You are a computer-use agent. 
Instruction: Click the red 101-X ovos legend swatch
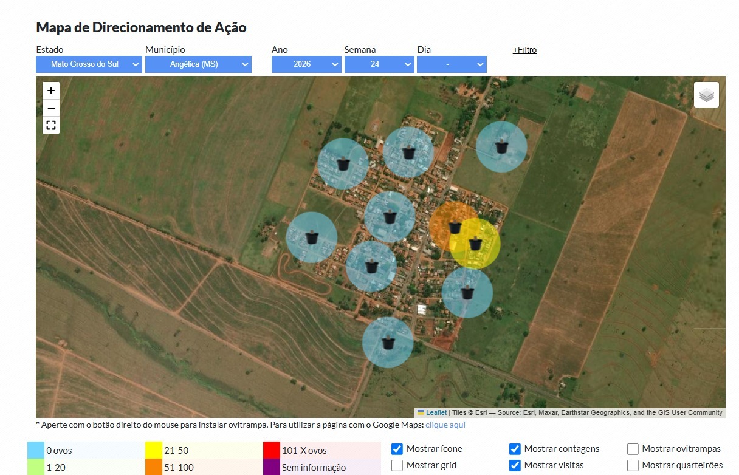coord(271,450)
